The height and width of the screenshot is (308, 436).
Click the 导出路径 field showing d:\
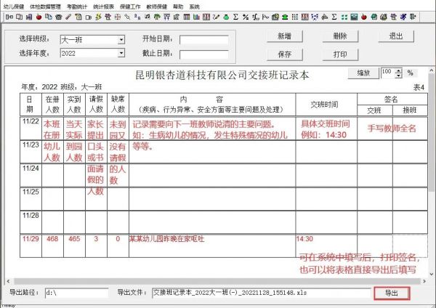(77, 293)
